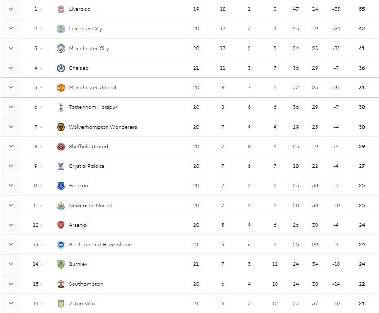Expand Sheffield United row details

(11, 146)
